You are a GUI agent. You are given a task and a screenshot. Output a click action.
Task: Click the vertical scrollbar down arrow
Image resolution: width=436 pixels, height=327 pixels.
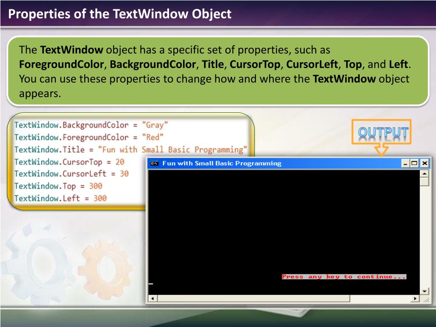point(425,291)
